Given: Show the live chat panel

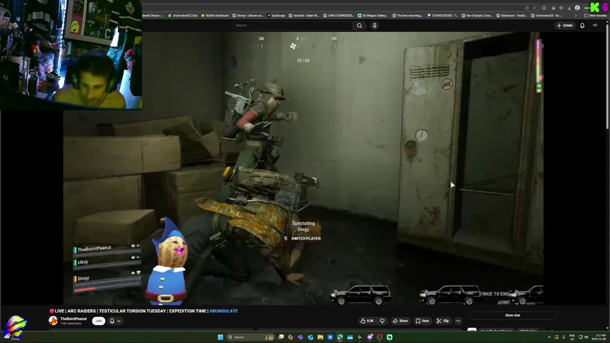Looking at the screenshot, I should coord(512,315).
